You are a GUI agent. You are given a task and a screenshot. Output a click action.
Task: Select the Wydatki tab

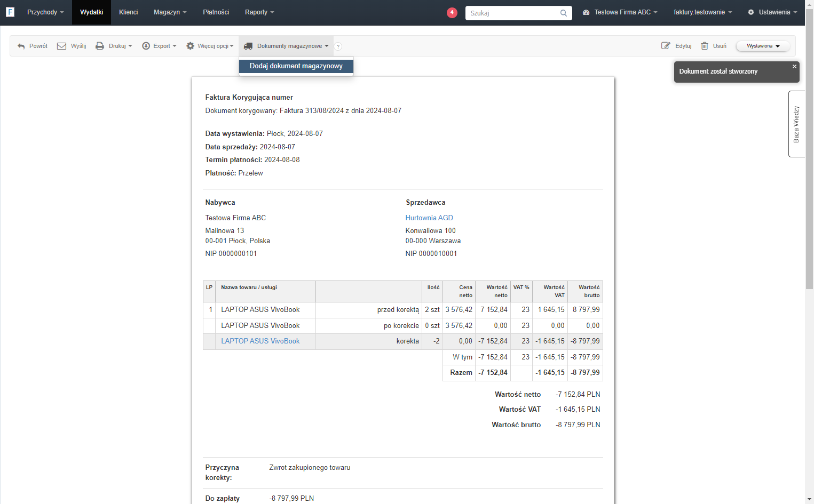coord(91,12)
